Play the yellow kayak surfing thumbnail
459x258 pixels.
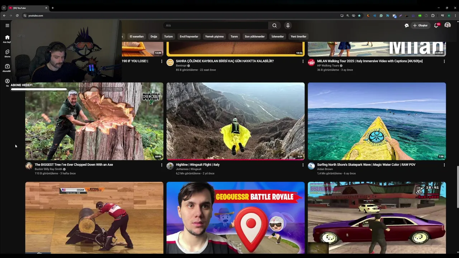377,121
